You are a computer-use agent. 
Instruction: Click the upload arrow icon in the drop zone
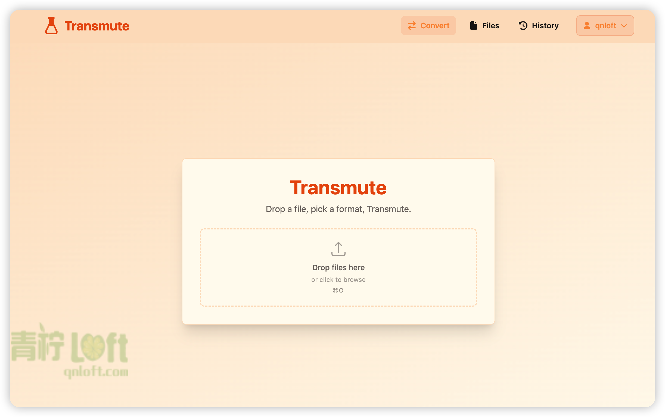pos(338,249)
